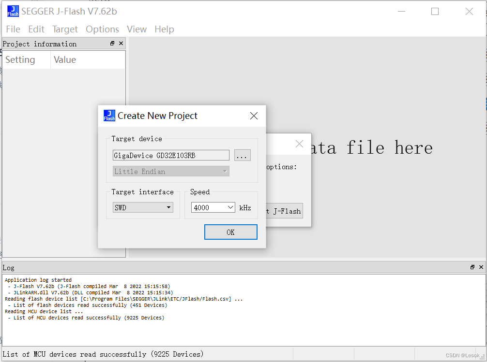Click the 'Reading MCU device list' log line
The width and height of the screenshot is (487, 362).
44,311
